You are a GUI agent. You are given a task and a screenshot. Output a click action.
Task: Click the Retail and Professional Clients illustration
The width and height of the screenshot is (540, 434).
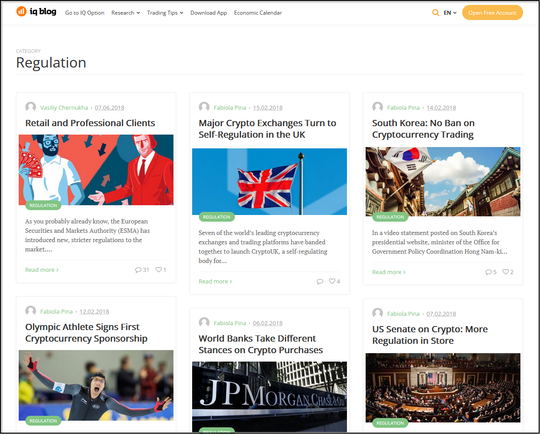tap(96, 170)
